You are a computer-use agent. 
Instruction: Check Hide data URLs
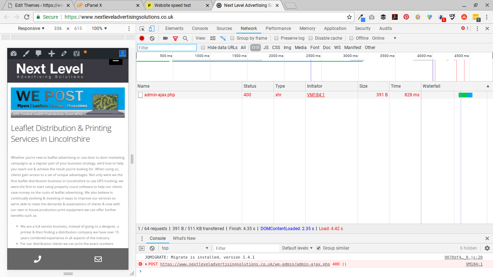coord(203,48)
